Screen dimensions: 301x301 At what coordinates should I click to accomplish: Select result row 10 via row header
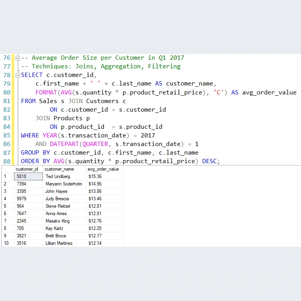(x=8, y=243)
